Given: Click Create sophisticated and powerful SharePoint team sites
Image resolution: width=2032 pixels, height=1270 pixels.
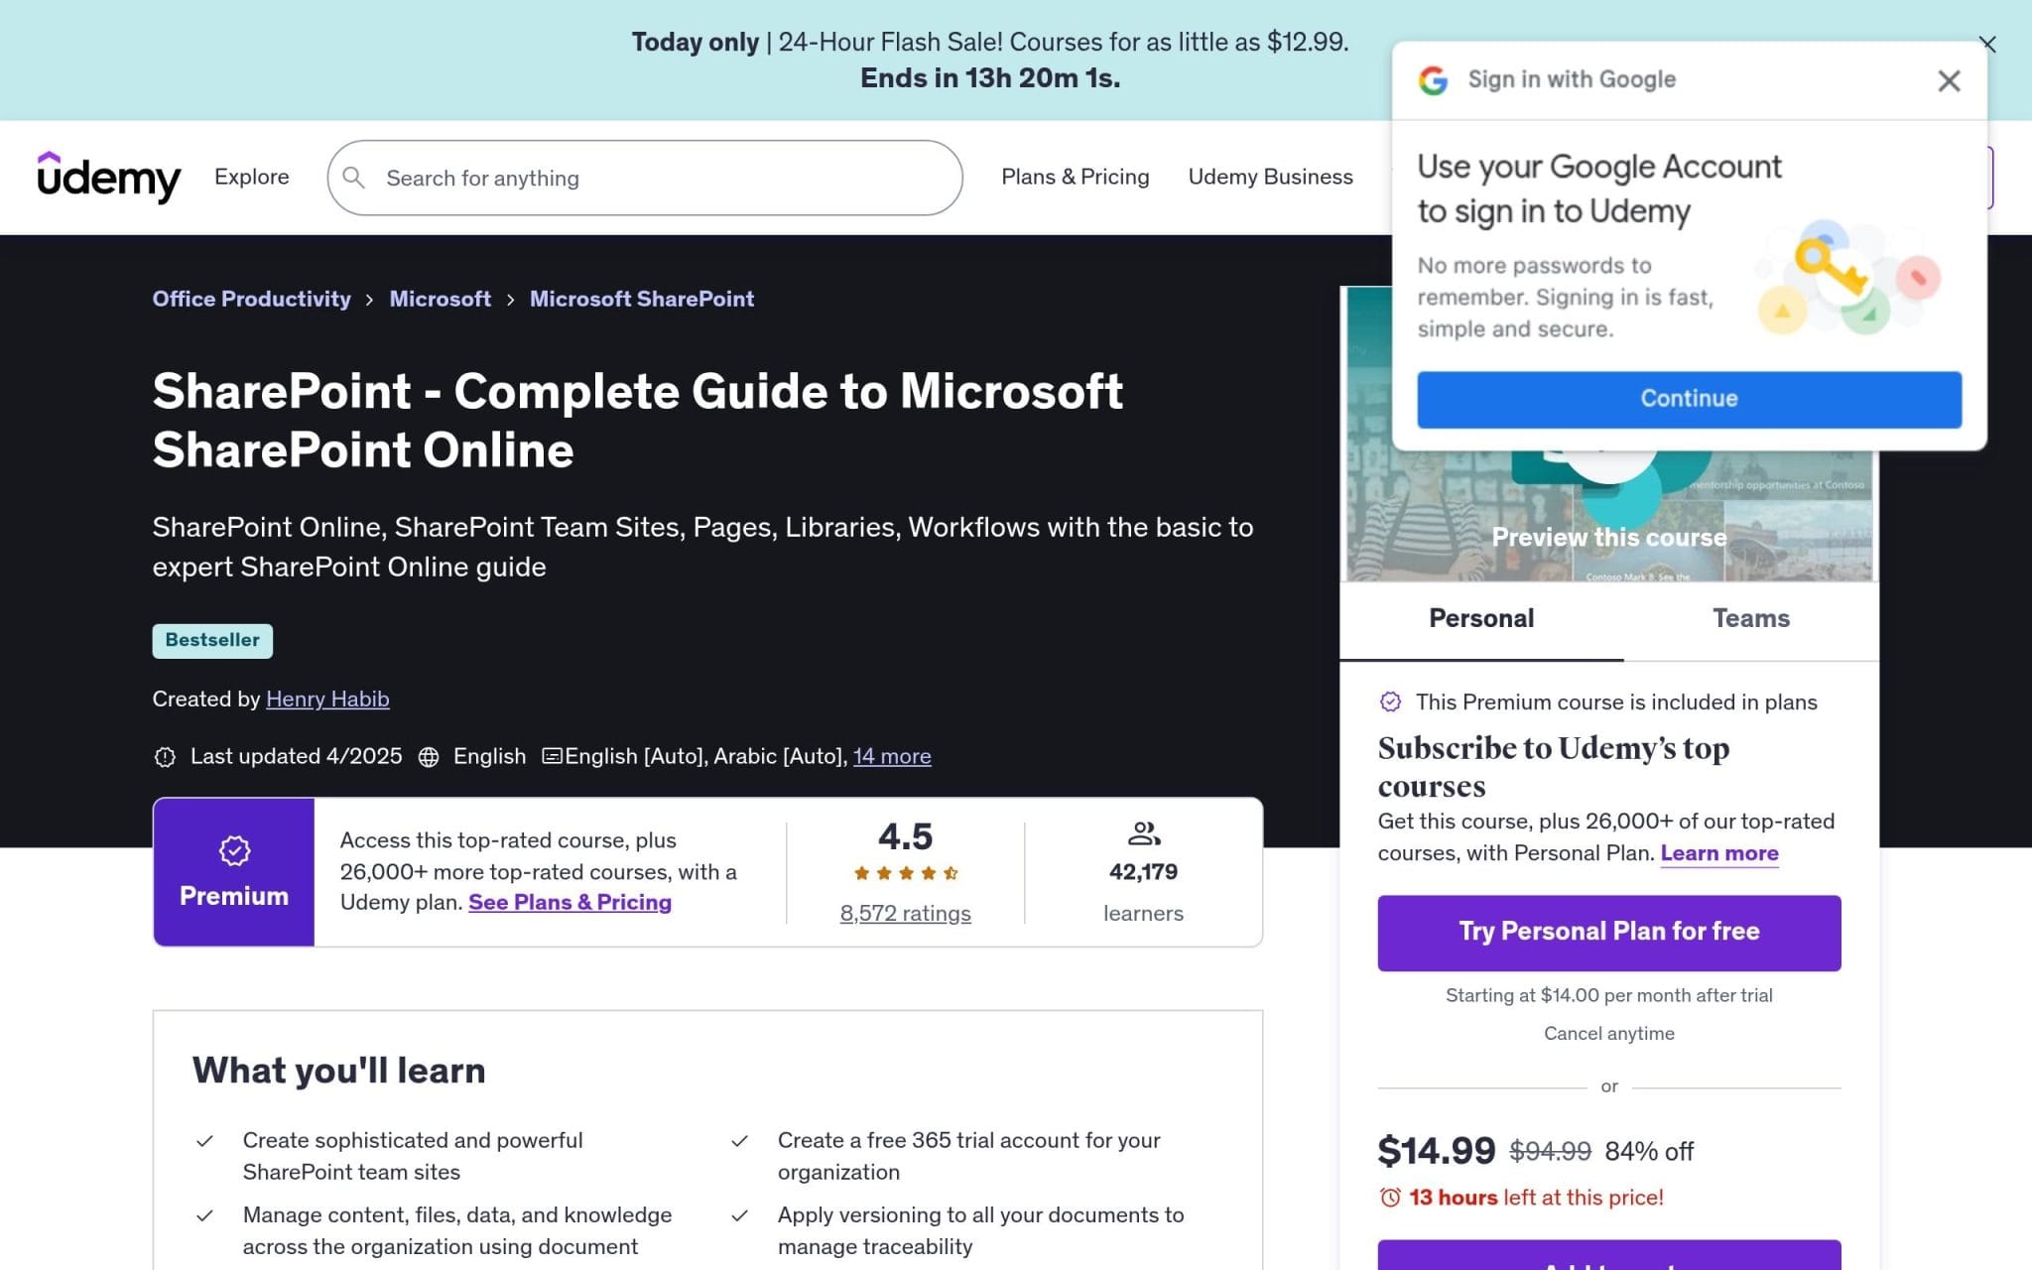Looking at the screenshot, I should click(413, 1156).
